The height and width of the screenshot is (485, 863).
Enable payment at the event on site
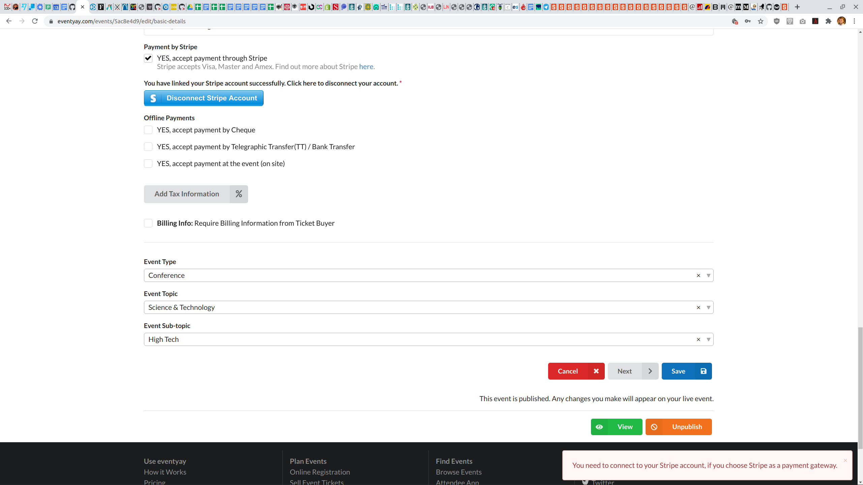pyautogui.click(x=148, y=164)
